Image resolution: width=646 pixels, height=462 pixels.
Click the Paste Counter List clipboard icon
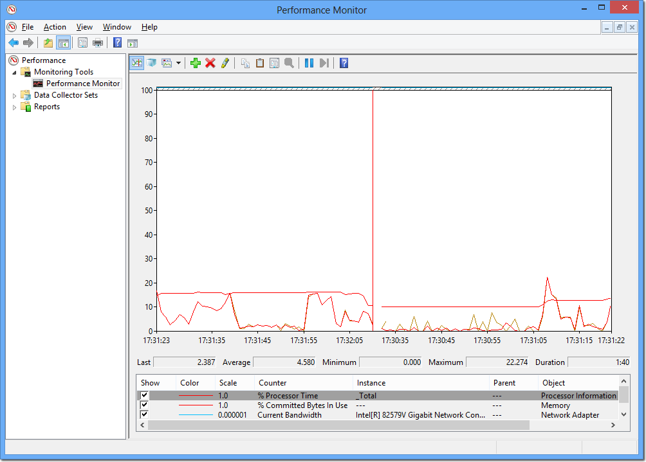click(x=260, y=63)
